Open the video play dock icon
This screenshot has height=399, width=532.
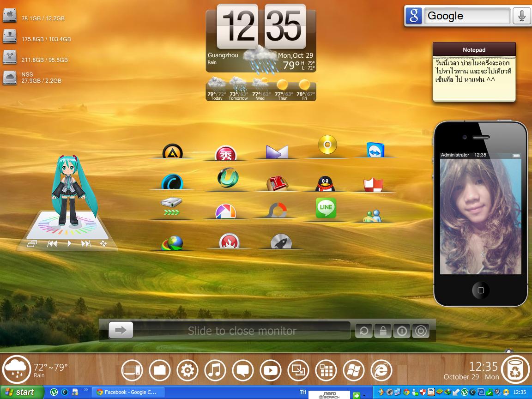(x=271, y=370)
